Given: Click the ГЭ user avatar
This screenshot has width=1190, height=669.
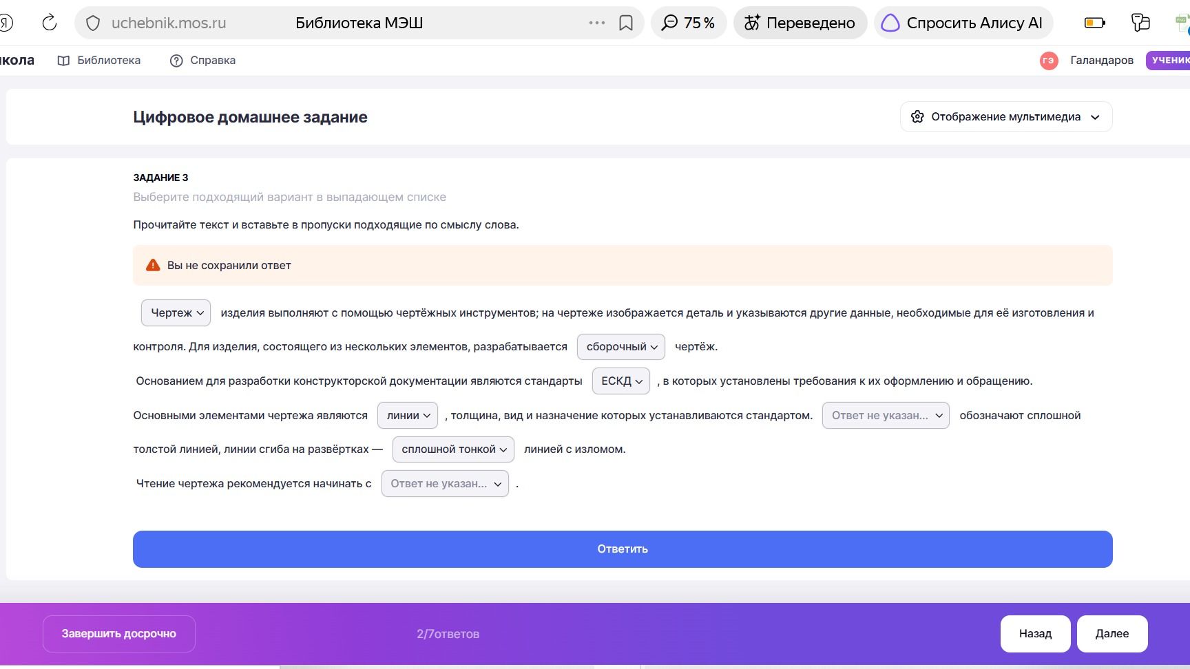Looking at the screenshot, I should tap(1049, 61).
